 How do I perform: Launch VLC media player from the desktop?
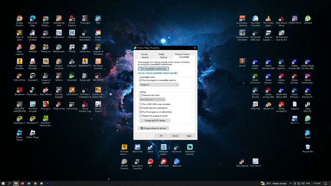click(x=268, y=21)
